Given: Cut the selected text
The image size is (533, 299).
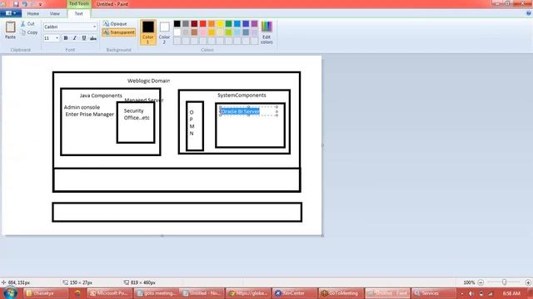Looking at the screenshot, I should click(x=27, y=24).
